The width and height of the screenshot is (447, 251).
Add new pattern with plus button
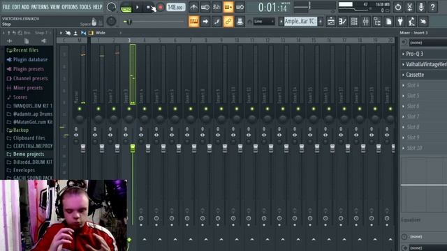coord(321,22)
